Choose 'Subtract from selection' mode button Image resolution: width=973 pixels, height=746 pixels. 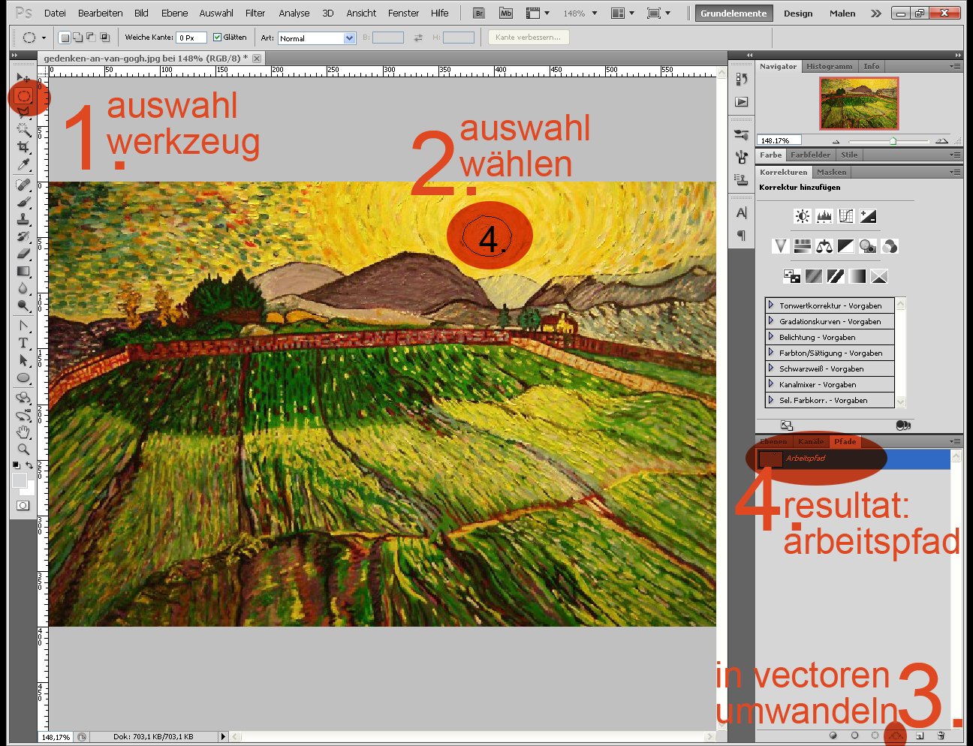click(x=91, y=38)
